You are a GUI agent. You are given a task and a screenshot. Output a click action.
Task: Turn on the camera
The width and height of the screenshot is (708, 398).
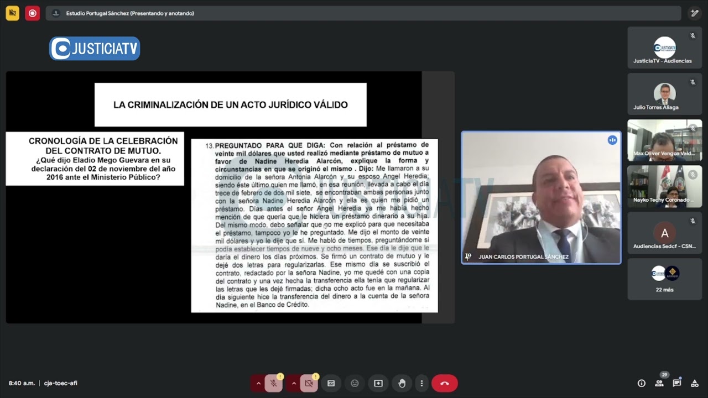(309, 383)
